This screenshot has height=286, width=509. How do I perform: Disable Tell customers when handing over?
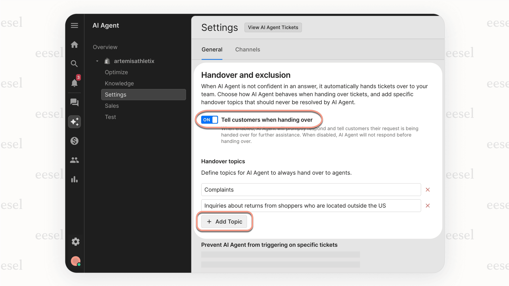point(209,120)
